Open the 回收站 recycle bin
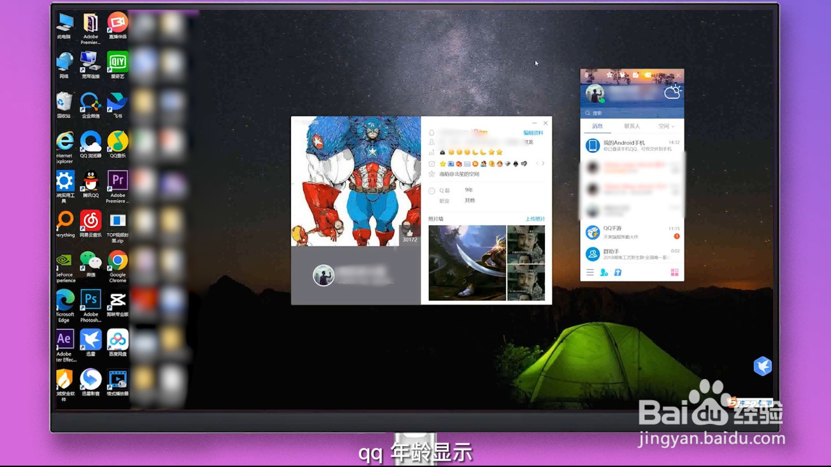The height and width of the screenshot is (467, 831). click(64, 105)
